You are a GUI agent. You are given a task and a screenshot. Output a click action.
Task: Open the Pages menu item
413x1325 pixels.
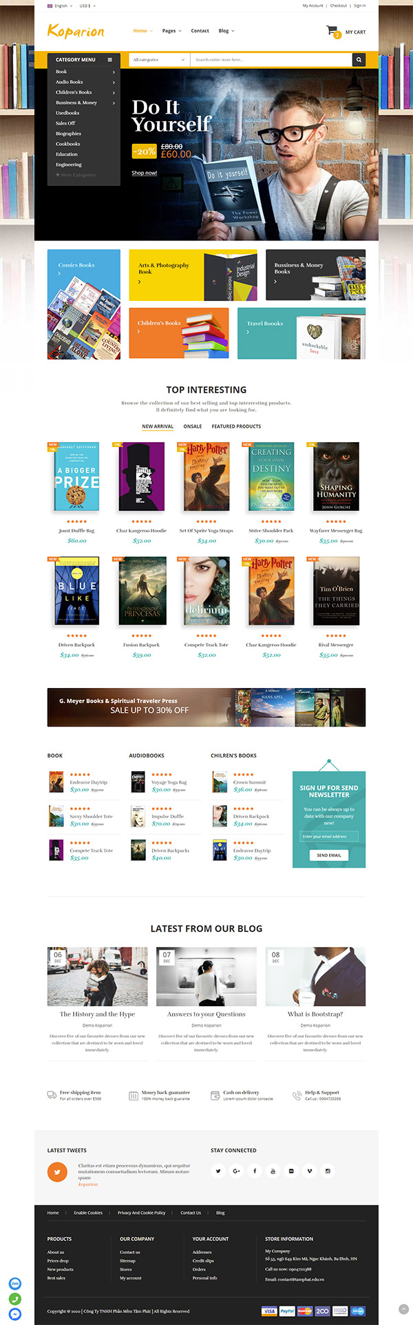(x=171, y=31)
